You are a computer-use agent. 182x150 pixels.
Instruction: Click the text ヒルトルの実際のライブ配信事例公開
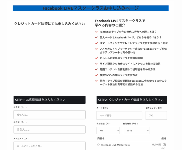pyautogui.click(x=121, y=58)
